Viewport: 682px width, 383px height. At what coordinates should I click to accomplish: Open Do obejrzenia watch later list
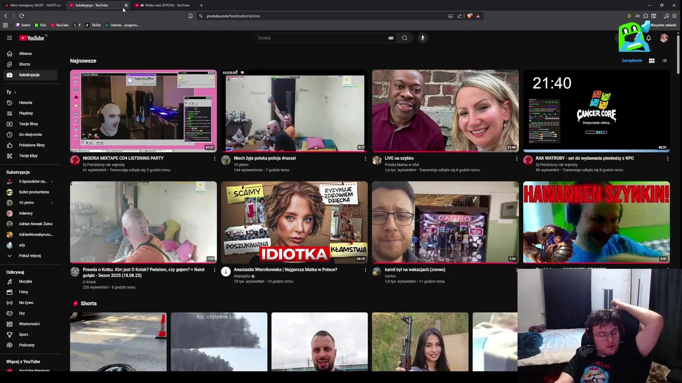[30, 135]
